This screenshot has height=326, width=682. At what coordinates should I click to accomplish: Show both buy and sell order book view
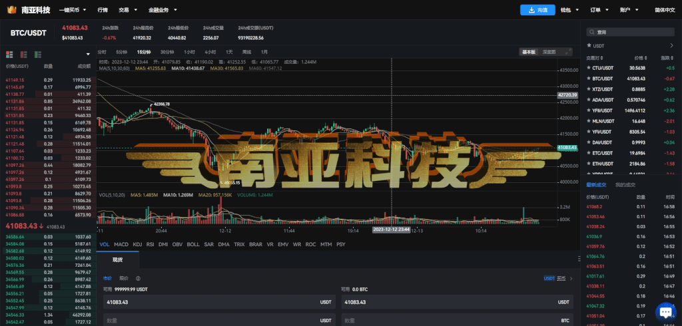click(x=9, y=55)
